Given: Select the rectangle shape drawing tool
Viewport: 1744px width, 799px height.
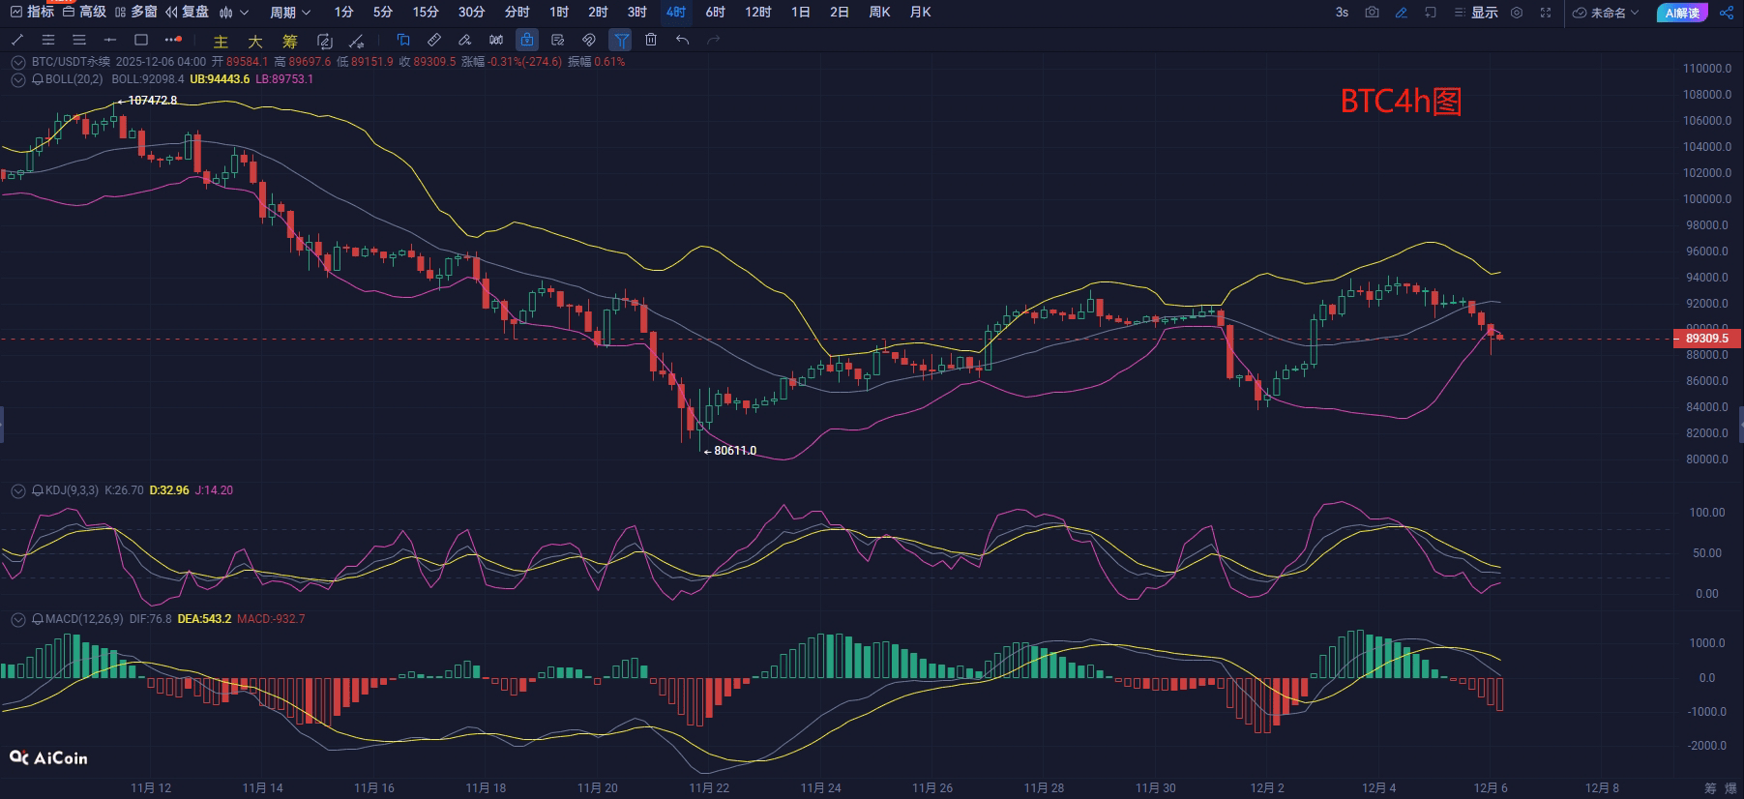Looking at the screenshot, I should [141, 40].
